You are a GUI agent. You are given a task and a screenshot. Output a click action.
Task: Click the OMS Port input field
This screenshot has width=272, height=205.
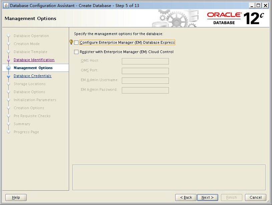pos(145,71)
